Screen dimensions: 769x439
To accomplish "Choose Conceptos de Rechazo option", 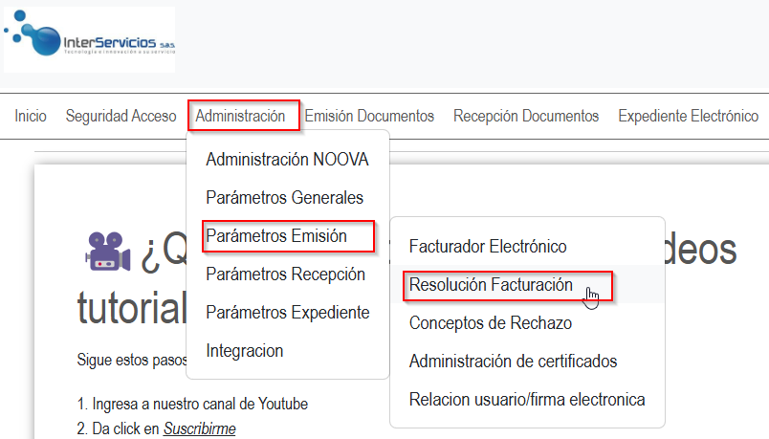I will tap(490, 323).
